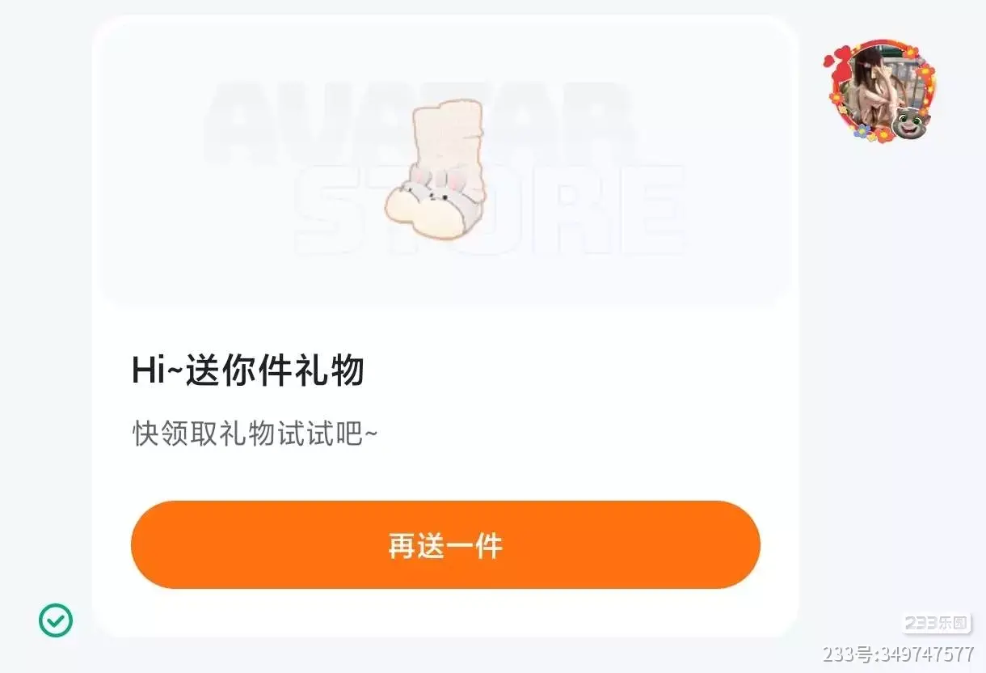Tap the 233乐园 watermark logo

click(x=936, y=623)
